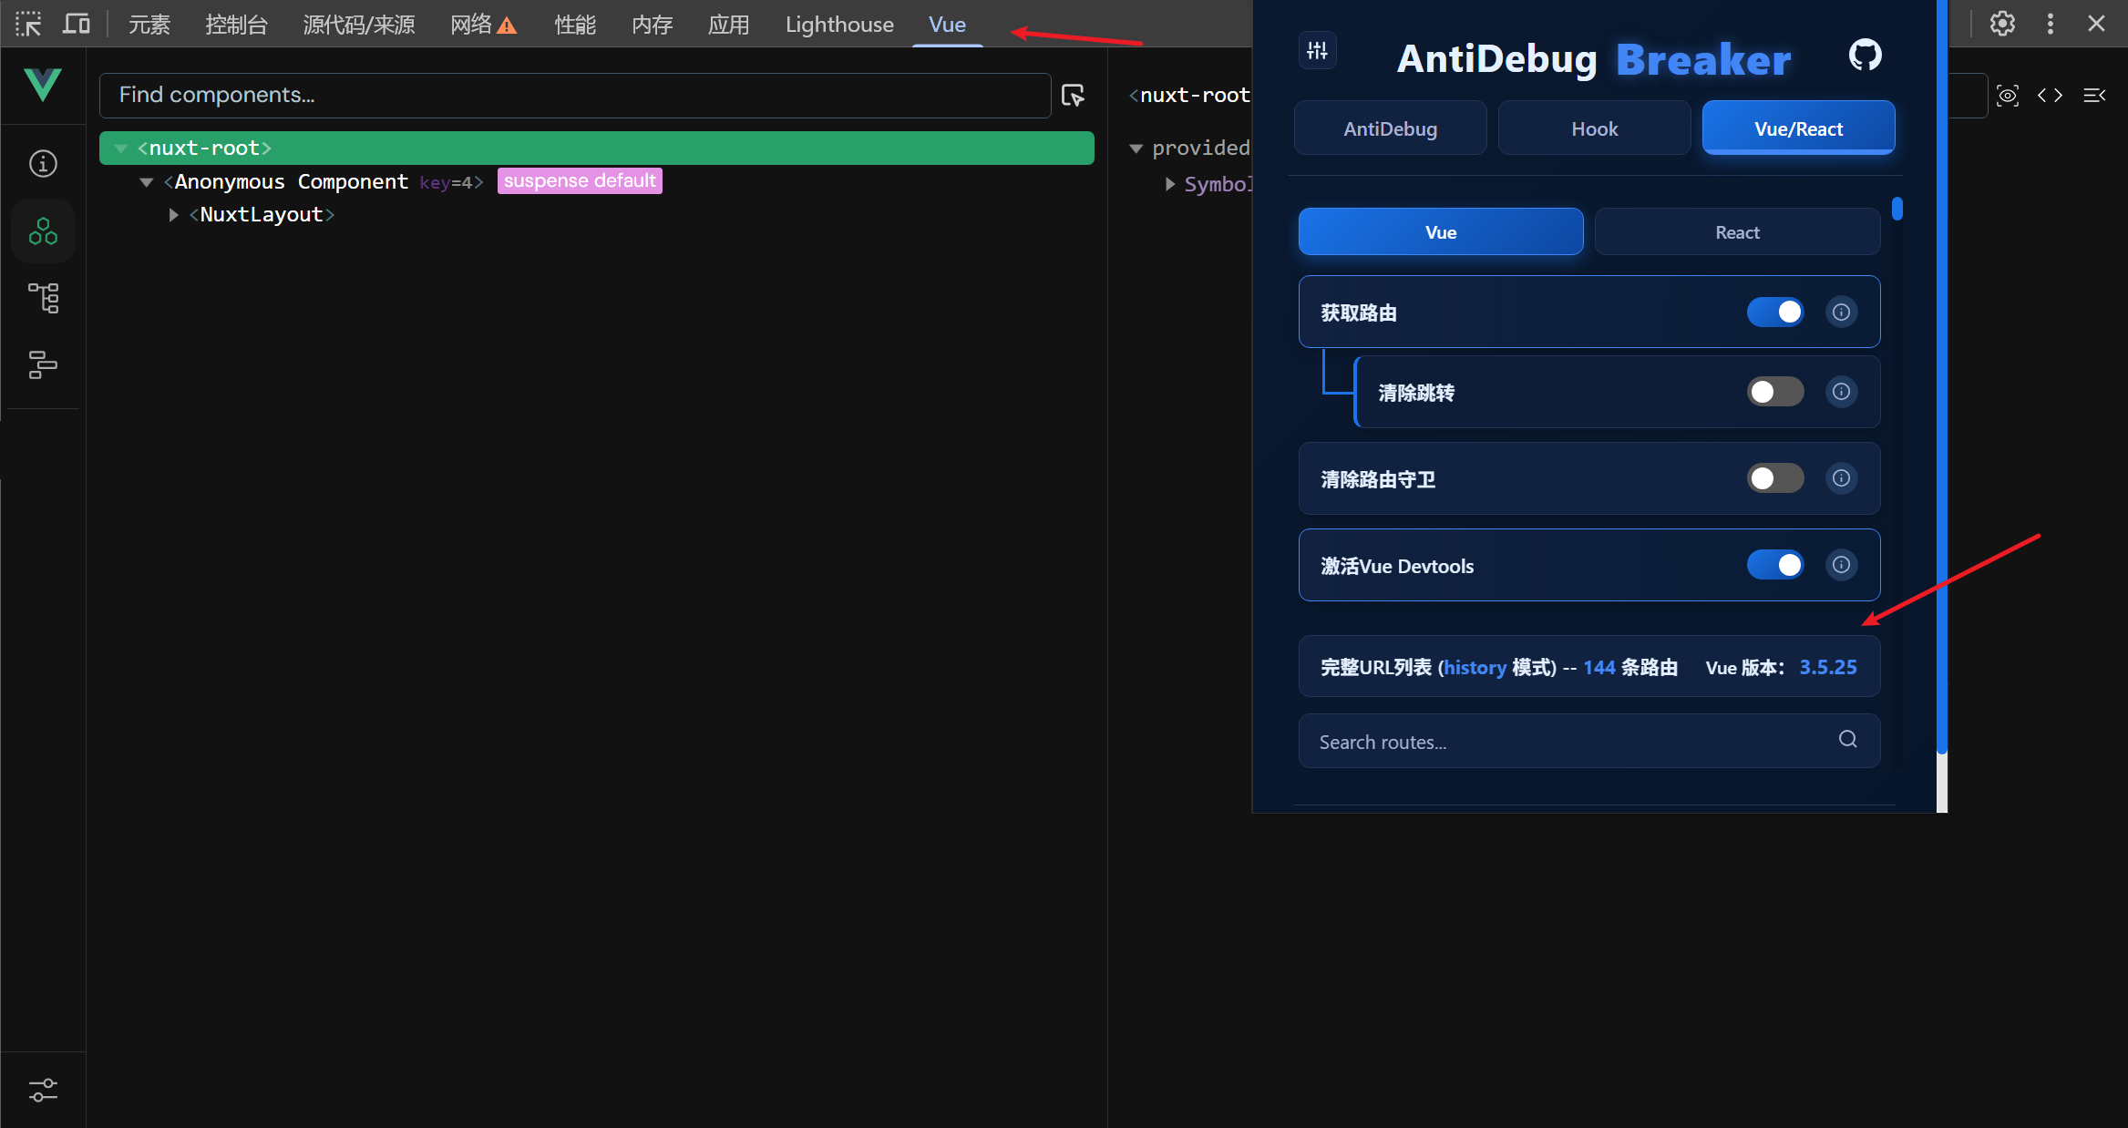This screenshot has width=2128, height=1128.
Task: Select the Vue sub-tab button
Action: (1441, 232)
